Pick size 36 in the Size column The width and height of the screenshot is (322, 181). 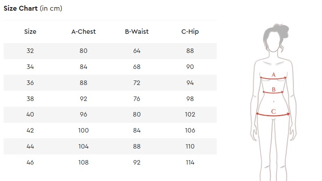pos(30,83)
